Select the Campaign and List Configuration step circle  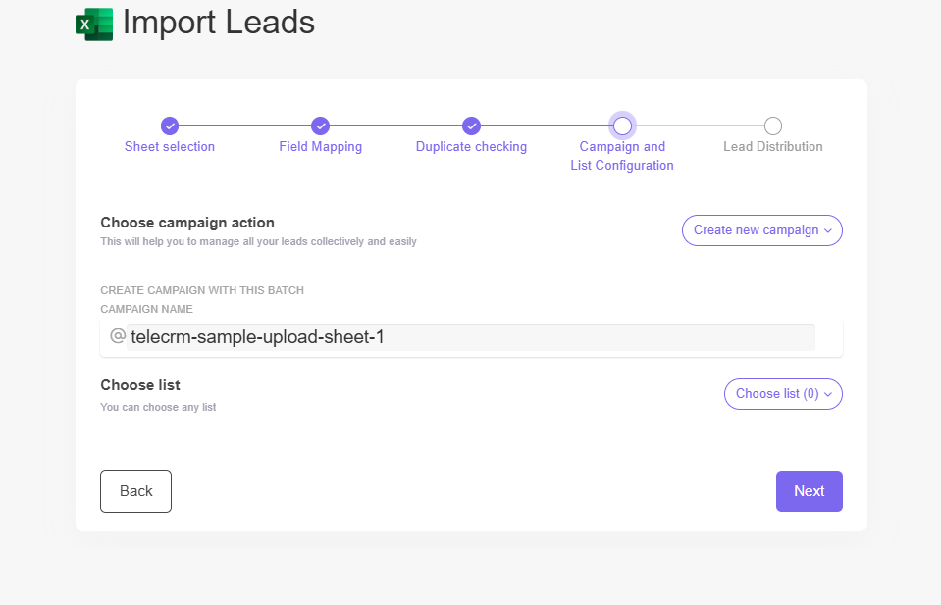click(622, 126)
